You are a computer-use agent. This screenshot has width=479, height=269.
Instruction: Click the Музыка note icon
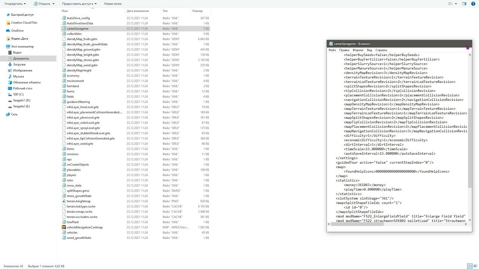pyautogui.click(x=10, y=76)
